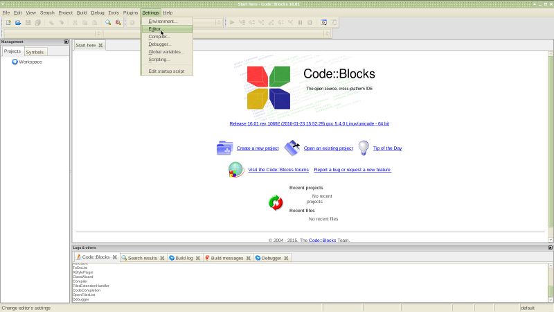Screen dimensions: 554x312
Task: Select Edit startup script menu entry
Action: (x=167, y=71)
